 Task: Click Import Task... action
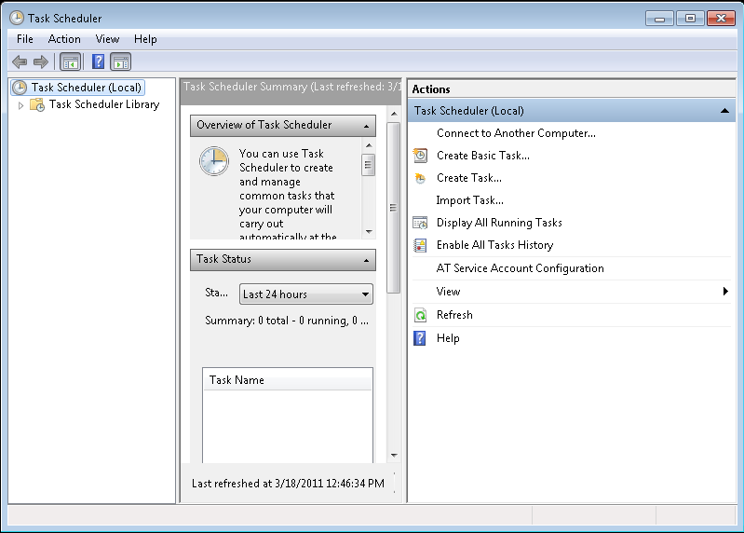[469, 200]
